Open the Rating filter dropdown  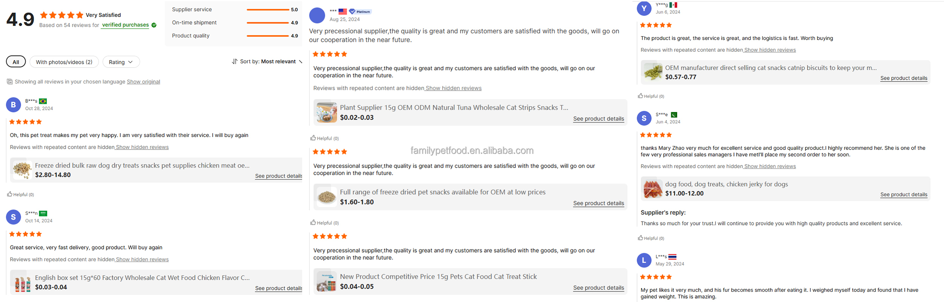[x=121, y=62]
